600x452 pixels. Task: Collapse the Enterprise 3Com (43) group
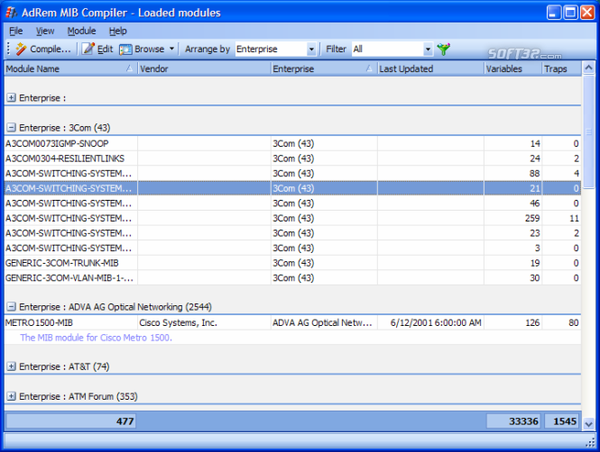[12, 128]
